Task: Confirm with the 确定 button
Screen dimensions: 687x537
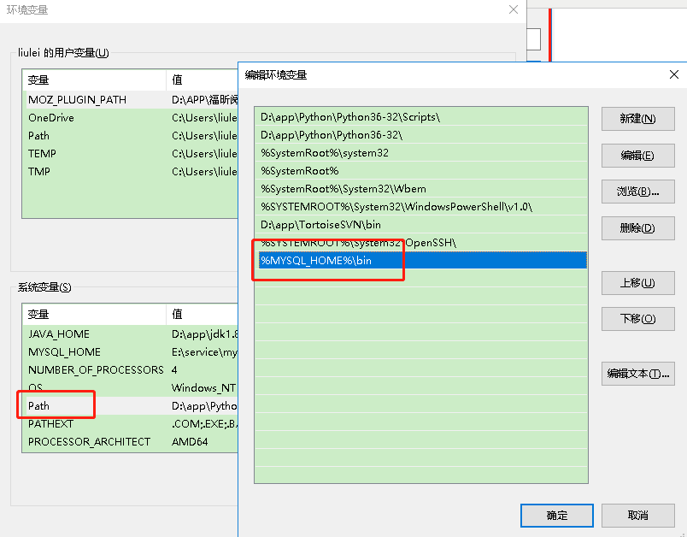Action: 557,516
